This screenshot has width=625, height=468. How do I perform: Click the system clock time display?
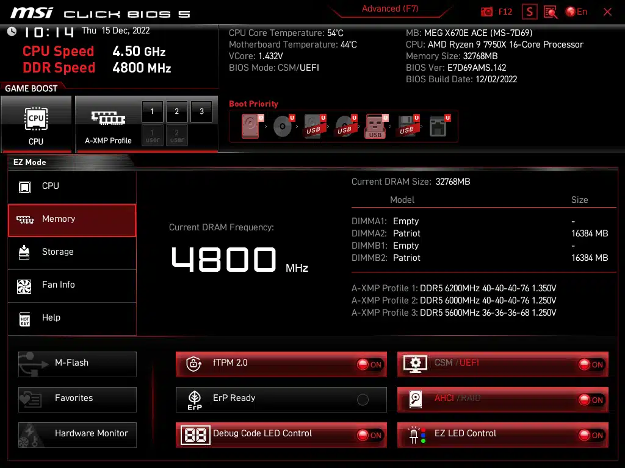(x=49, y=32)
